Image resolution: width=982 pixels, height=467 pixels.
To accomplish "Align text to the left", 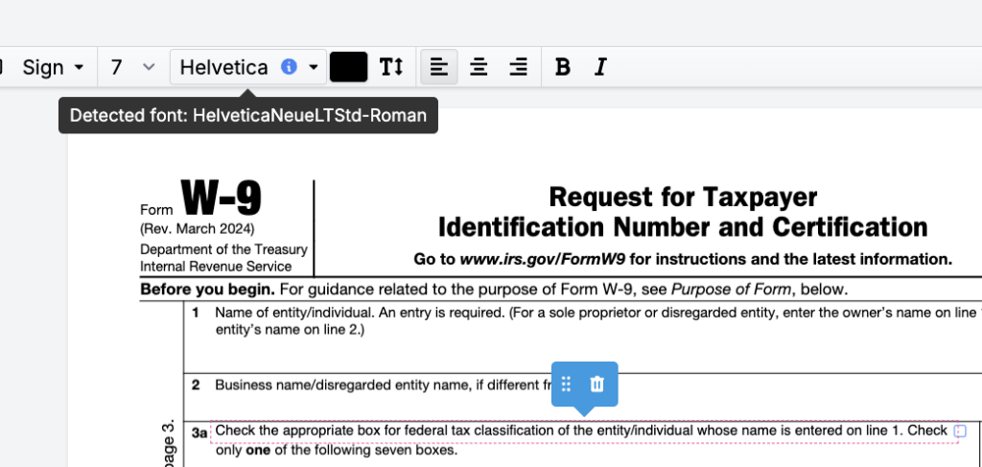I will (x=439, y=67).
